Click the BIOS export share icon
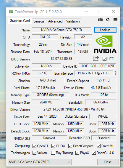The height and width of the screenshot is (168, 123). coord(96,59)
